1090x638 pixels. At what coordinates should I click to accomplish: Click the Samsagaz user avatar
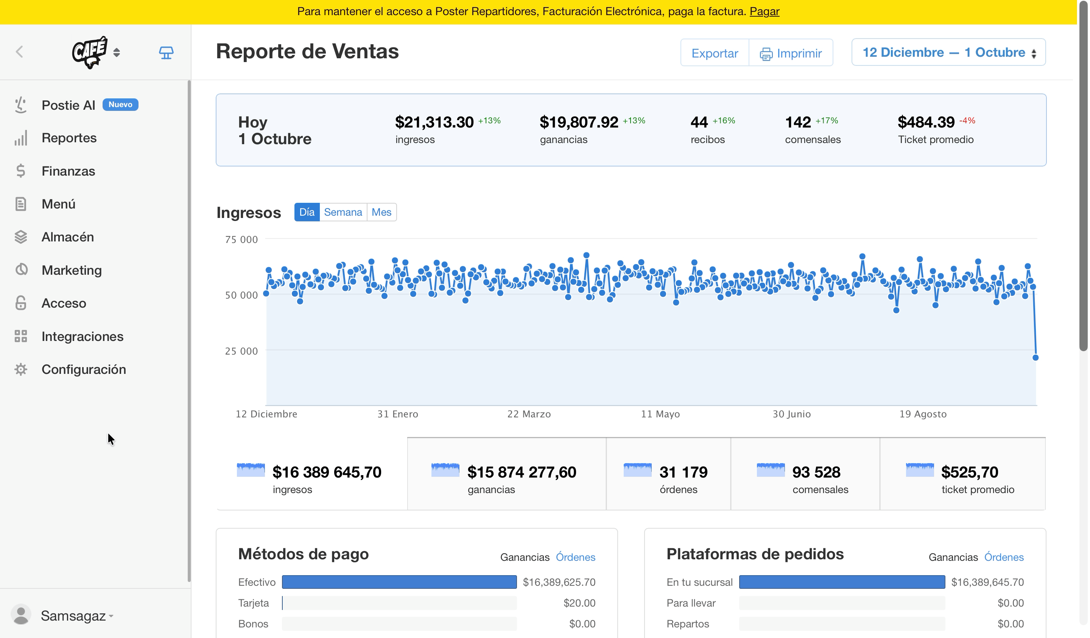point(21,615)
